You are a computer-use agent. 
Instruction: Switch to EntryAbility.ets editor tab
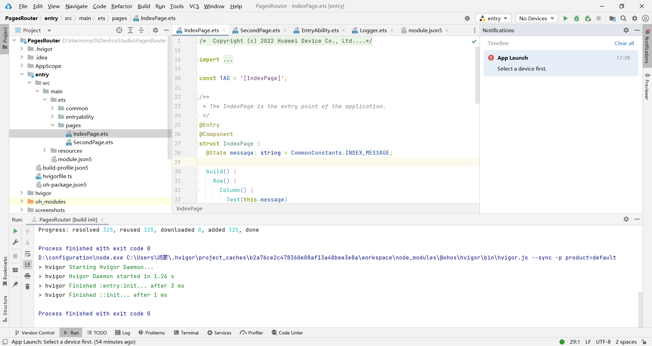tap(320, 30)
